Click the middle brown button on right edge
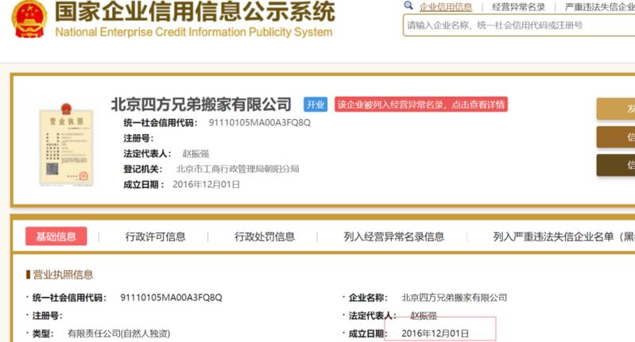 tap(616, 136)
